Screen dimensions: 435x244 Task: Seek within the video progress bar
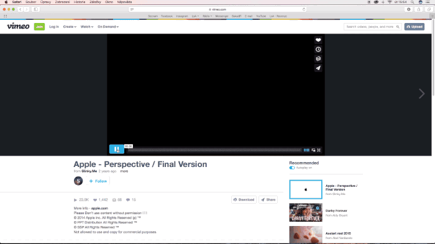coord(214,150)
